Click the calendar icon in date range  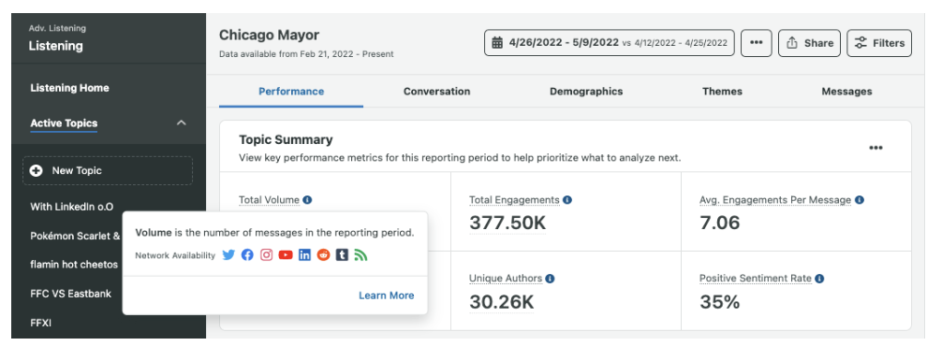pos(498,43)
